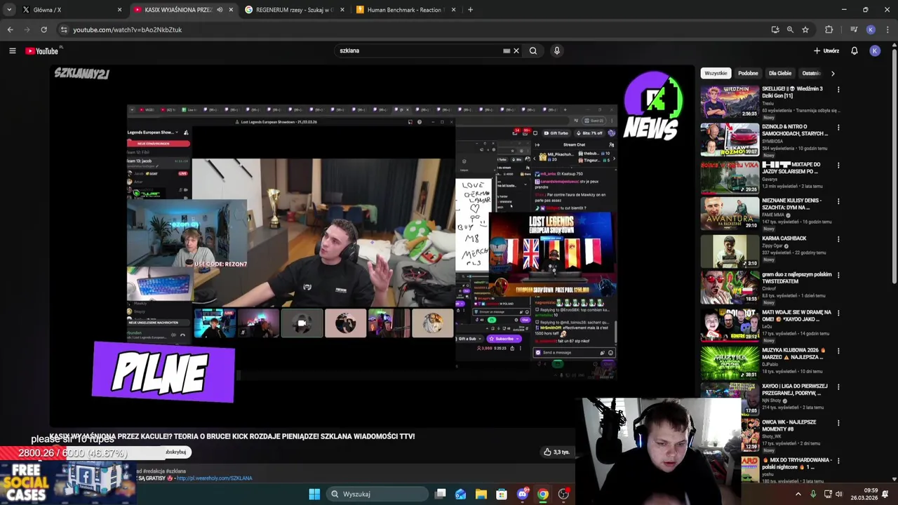The image size is (898, 505).
Task: Select the Podobne filter chip
Action: pos(748,73)
